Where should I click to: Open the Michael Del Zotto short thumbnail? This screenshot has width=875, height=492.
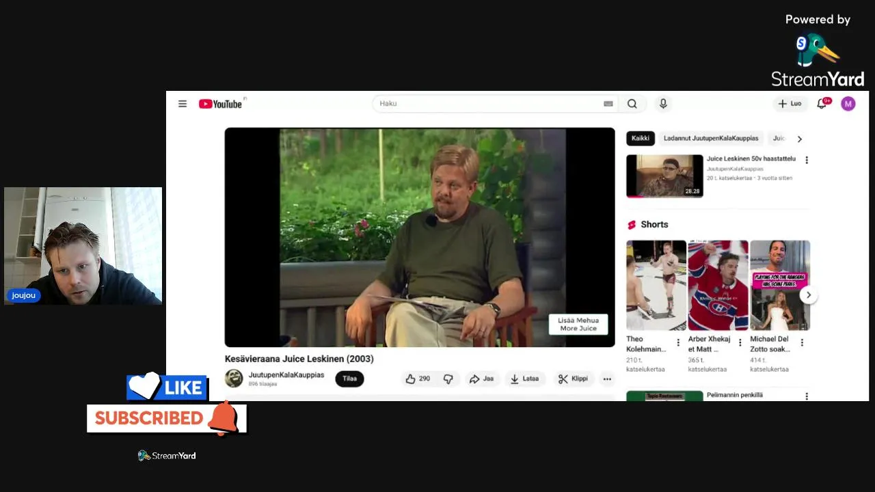[x=780, y=285]
